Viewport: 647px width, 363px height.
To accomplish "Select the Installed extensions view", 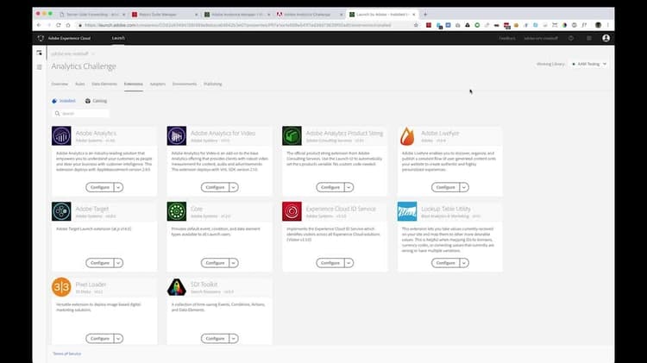I will tap(64, 101).
